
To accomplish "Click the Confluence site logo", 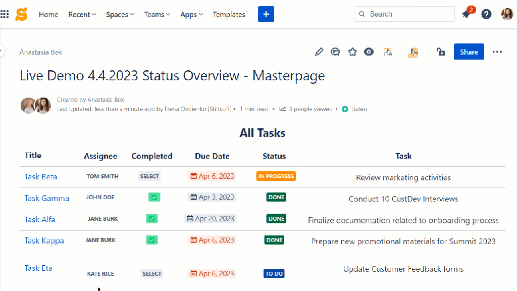I will click(x=21, y=14).
